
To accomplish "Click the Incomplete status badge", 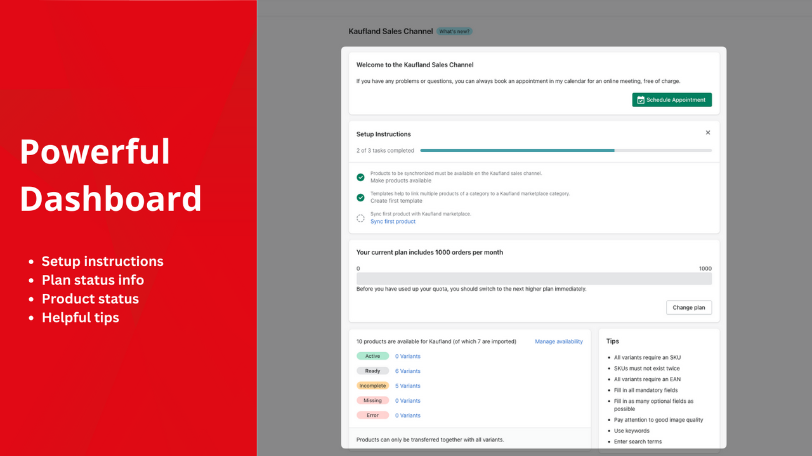I will click(372, 386).
